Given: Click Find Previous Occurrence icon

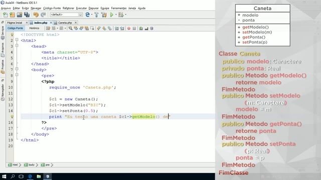Looking at the screenshot, I should (x=76, y=28).
